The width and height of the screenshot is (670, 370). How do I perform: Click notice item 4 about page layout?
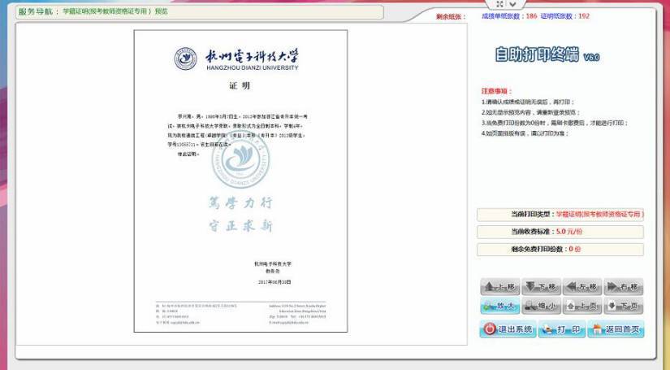tap(525, 133)
